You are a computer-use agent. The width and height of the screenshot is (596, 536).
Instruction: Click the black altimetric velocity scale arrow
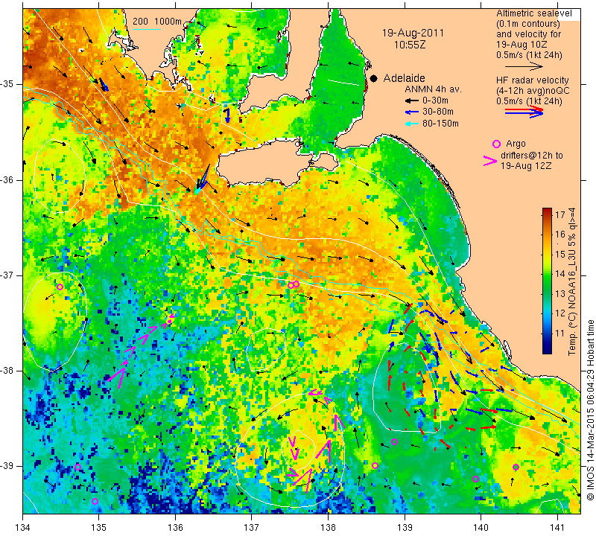tap(524, 66)
